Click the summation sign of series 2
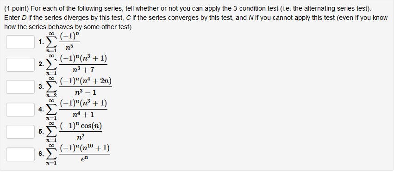This screenshot has height=172, width=394. click(51, 65)
